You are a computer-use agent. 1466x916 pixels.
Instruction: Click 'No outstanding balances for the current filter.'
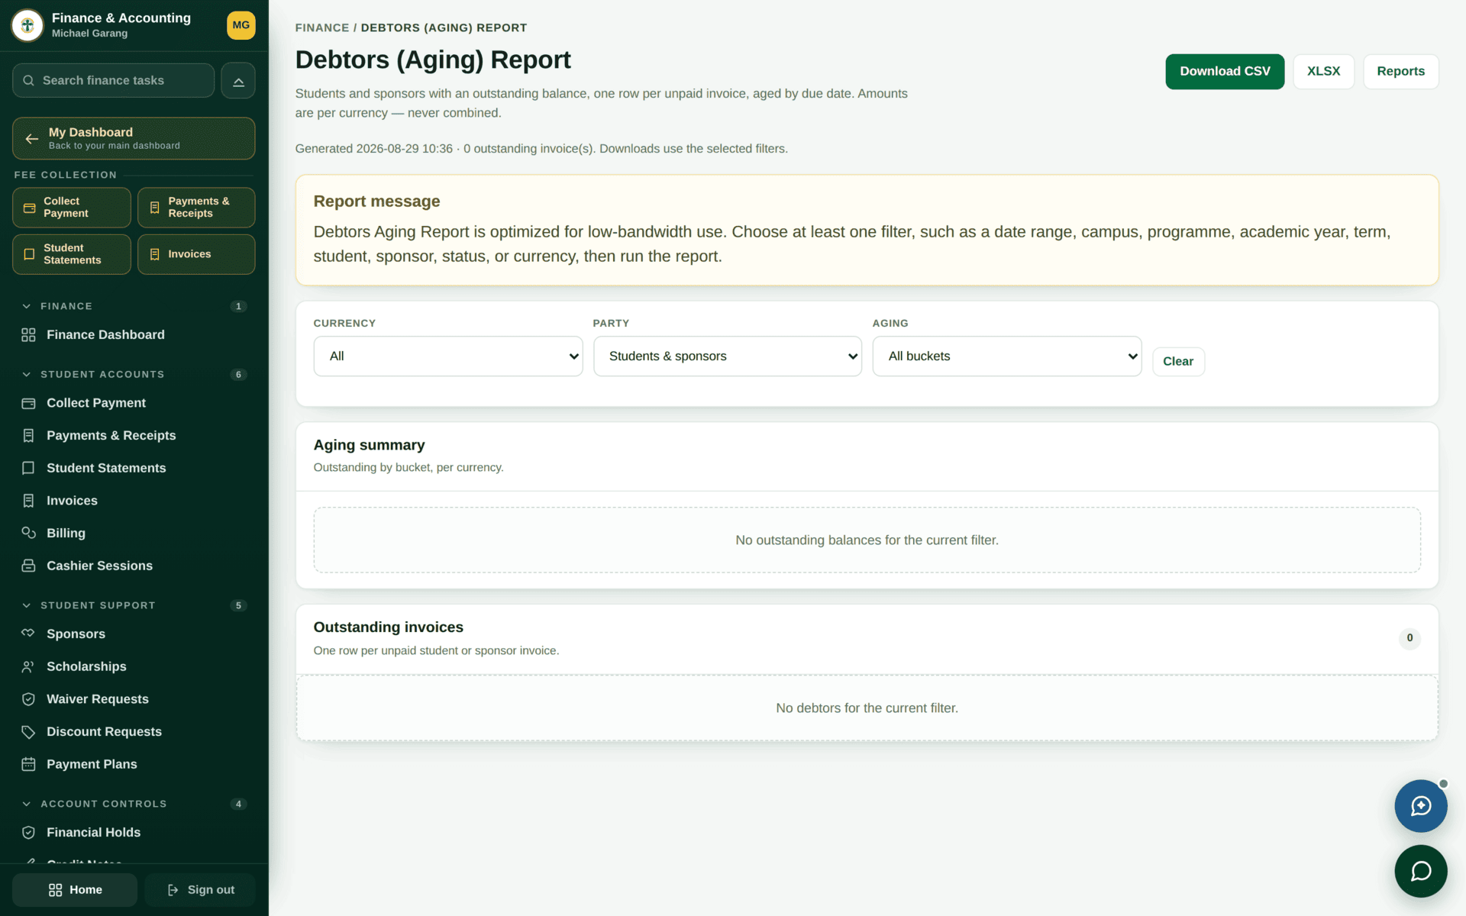(867, 540)
